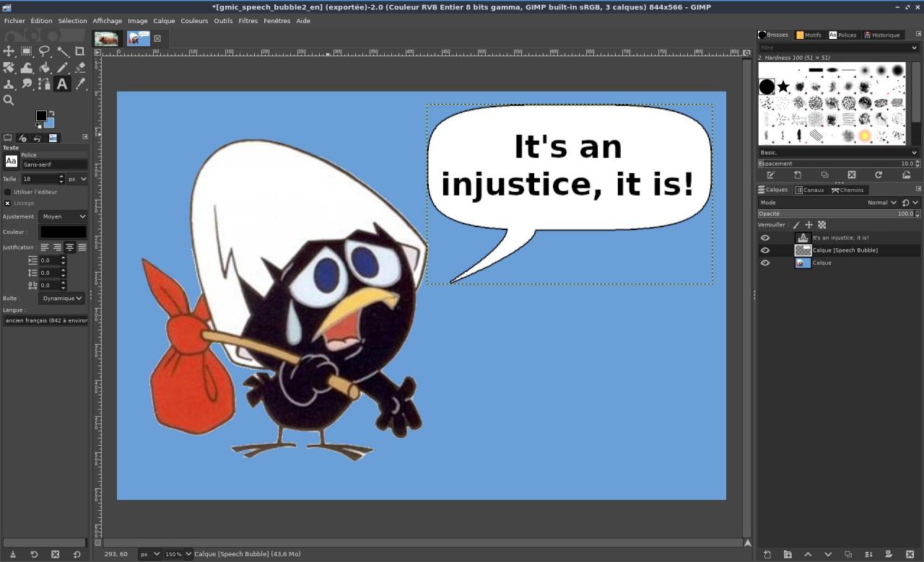Screen dimensions: 924x562
Task: Select the Zoom magnifier tool
Action: pos(9,101)
